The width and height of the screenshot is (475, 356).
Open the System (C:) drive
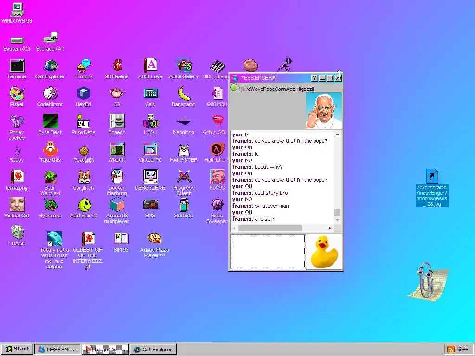click(17, 40)
